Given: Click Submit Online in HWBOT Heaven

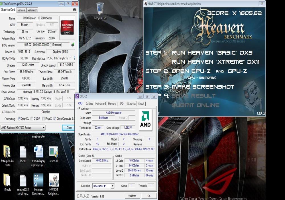Looking at the screenshot, I should click(196, 105).
